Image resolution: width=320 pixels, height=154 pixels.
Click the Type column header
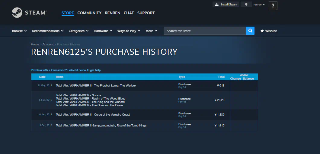coord(182,77)
